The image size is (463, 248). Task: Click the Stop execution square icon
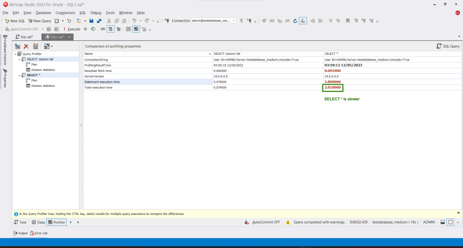click(85, 29)
